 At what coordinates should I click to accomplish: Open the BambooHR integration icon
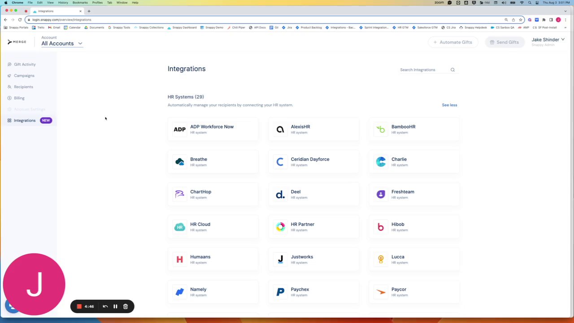tap(381, 129)
